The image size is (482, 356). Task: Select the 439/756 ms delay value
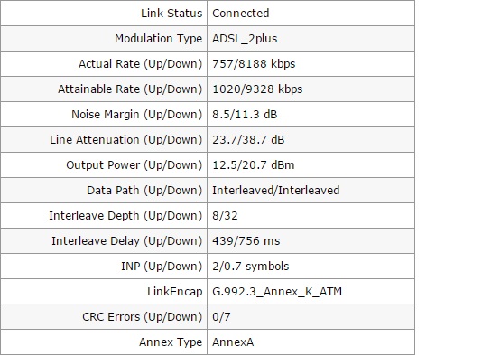point(246,240)
